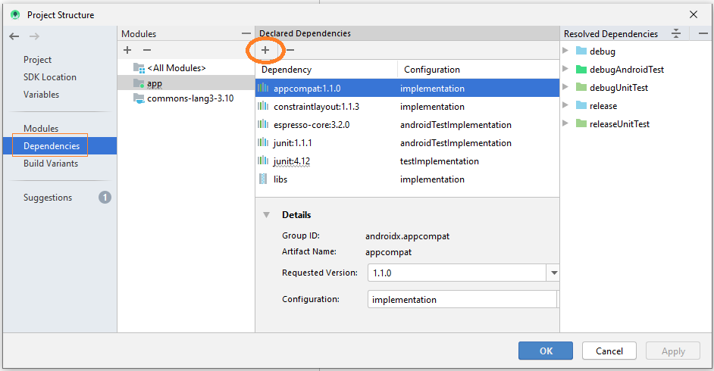The image size is (714, 371).
Task: Go to SDK Location settings
Action: [49, 77]
